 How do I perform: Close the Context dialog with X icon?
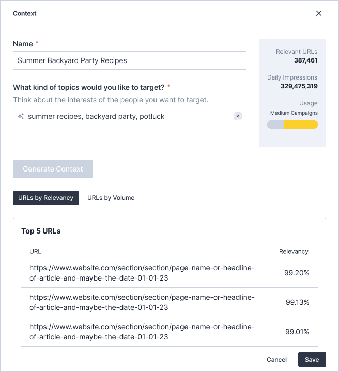click(x=319, y=13)
